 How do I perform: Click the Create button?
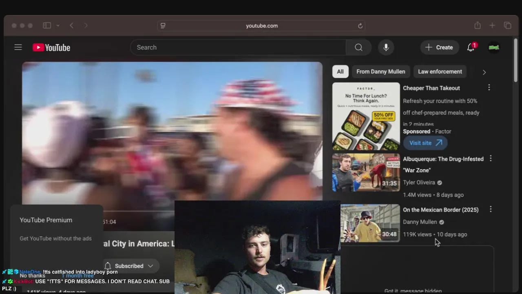pyautogui.click(x=439, y=47)
